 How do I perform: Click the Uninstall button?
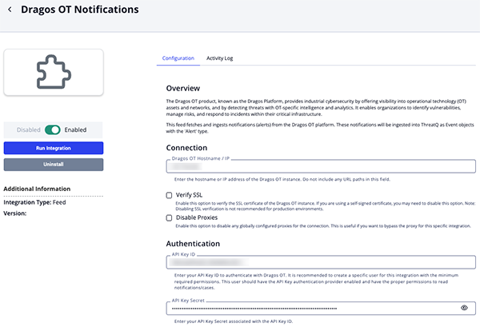(54, 164)
